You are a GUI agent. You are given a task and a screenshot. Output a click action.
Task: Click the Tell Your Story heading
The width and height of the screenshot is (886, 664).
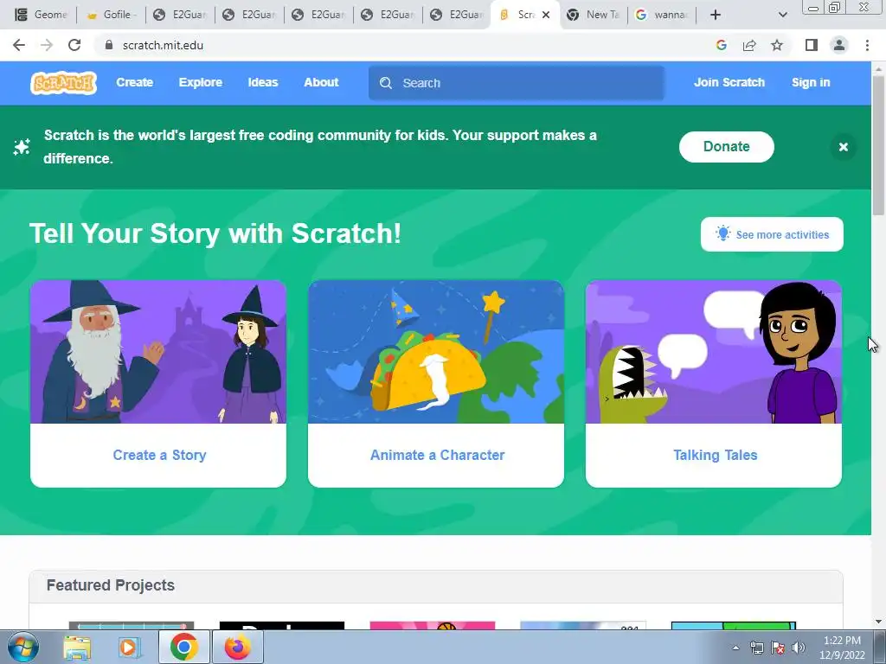[215, 233]
